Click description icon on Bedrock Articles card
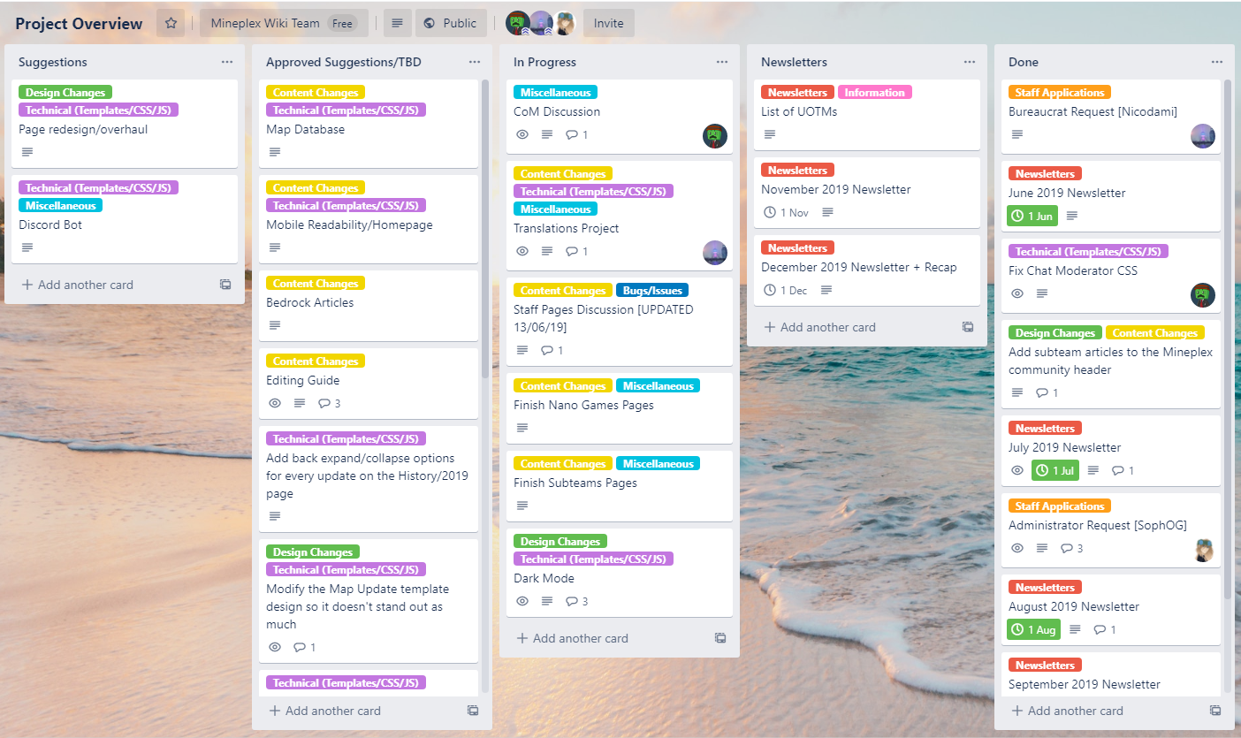 tap(275, 325)
